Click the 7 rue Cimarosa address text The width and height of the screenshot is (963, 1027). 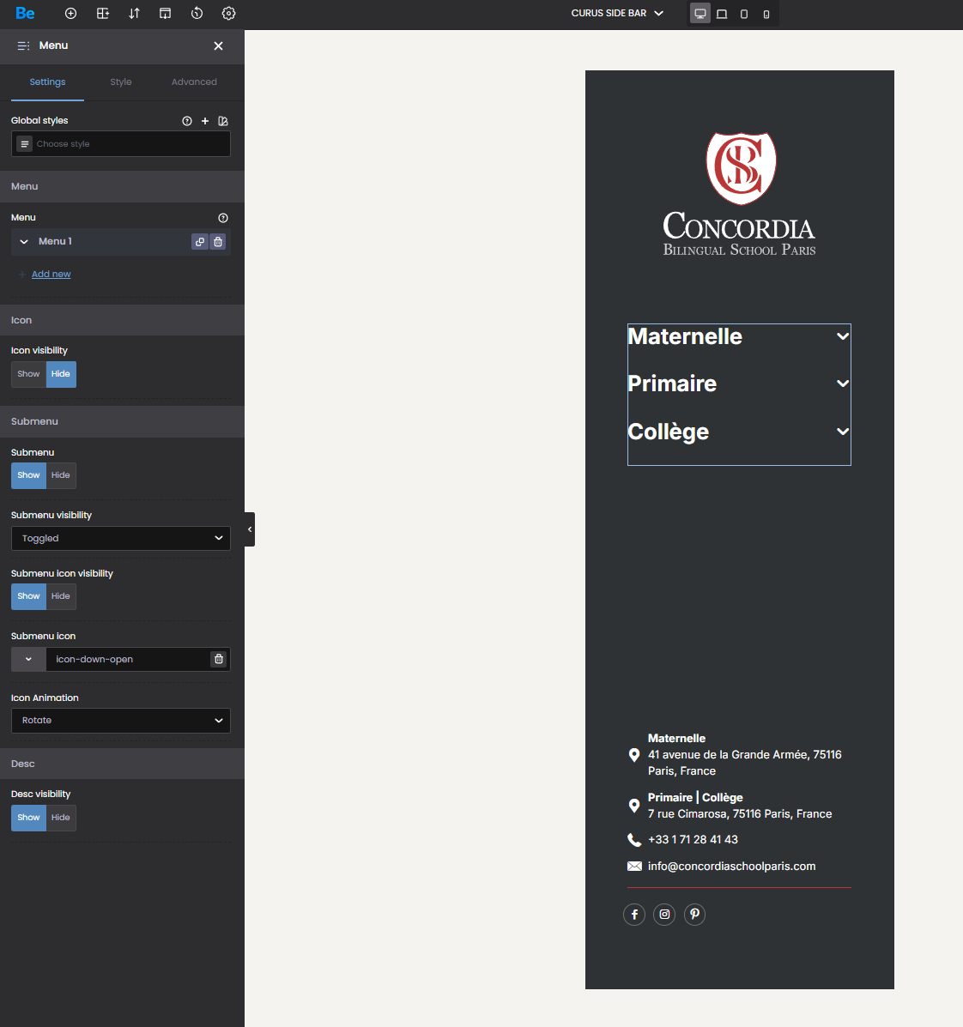tap(740, 814)
